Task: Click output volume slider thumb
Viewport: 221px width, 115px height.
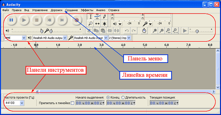Action: click(x=42, y=31)
